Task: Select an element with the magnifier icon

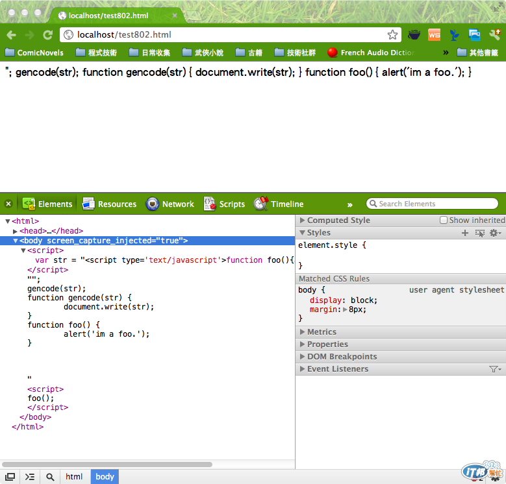Action: click(50, 477)
